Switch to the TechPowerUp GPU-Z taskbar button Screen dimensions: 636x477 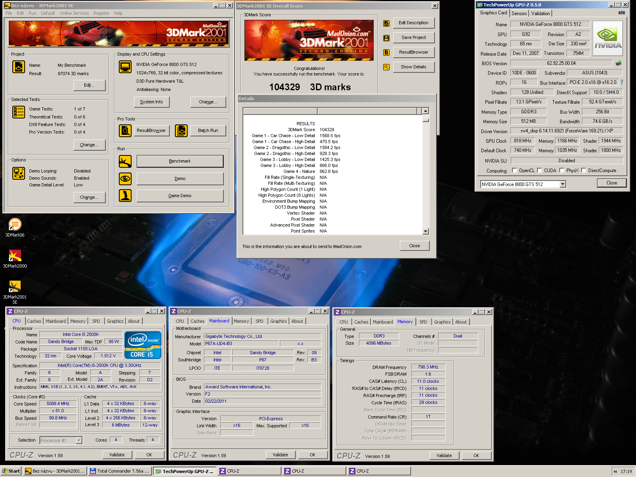[x=185, y=471]
